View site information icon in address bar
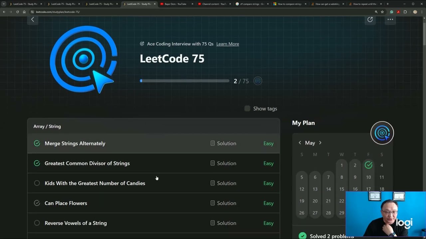426x239 pixels. point(32,12)
